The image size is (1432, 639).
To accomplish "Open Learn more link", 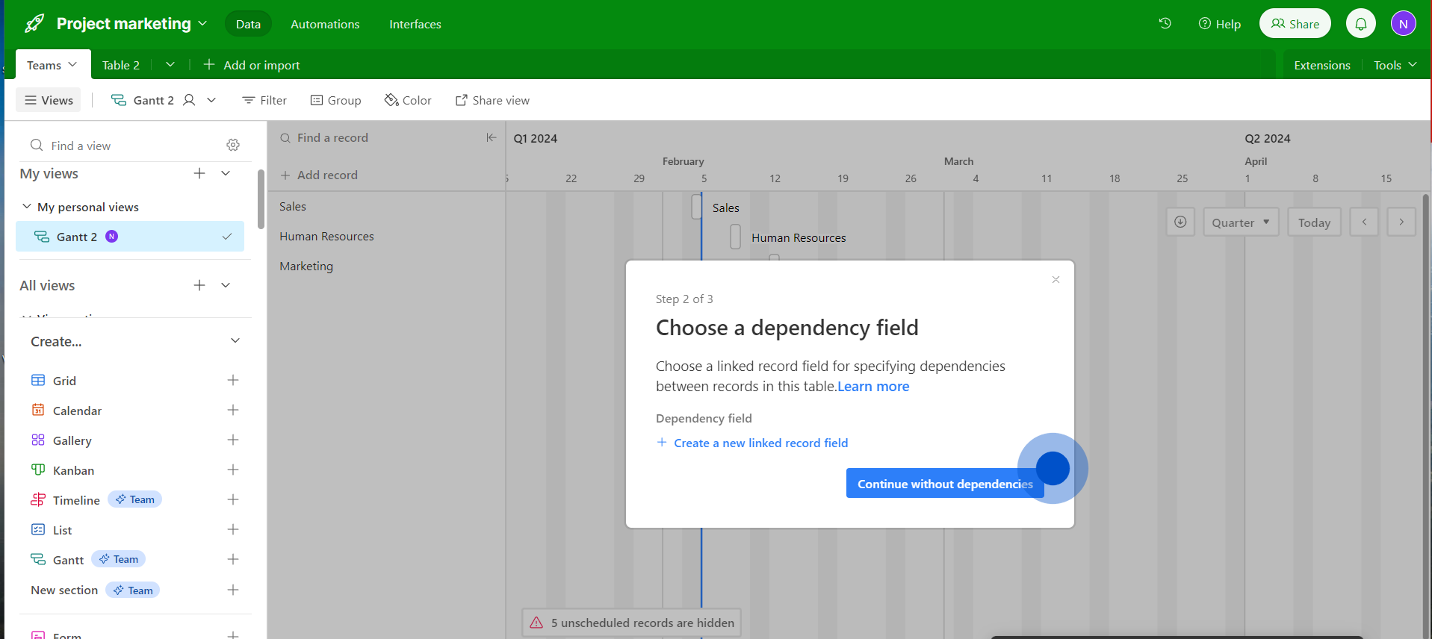I will point(873,386).
